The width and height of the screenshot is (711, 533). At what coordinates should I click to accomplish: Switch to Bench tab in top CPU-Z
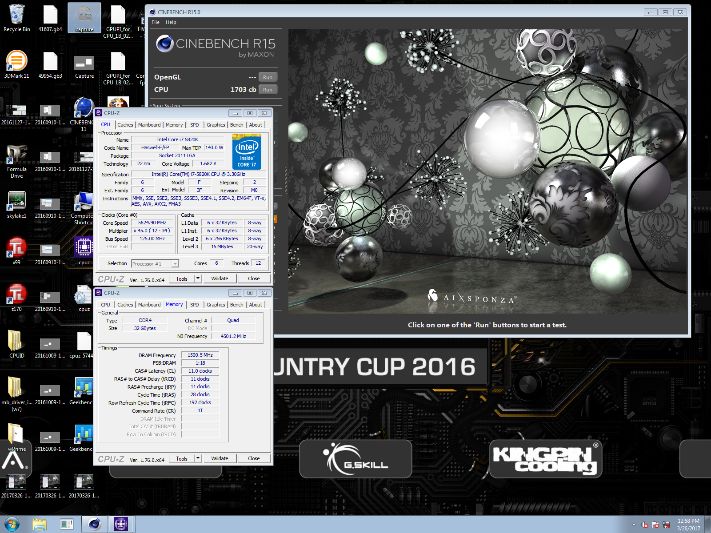point(237,125)
